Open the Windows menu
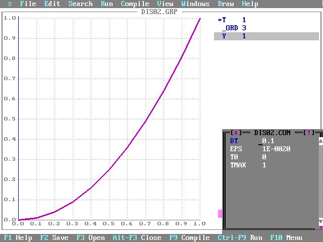323x242 pixels. (195, 4)
